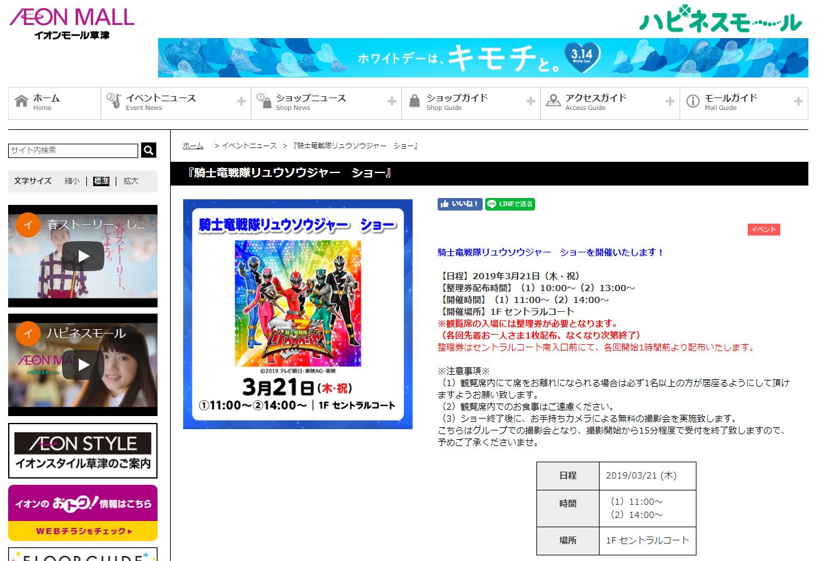Viewport: 819px width, 561px height.
Task: Click the red 観覧席の入場には整理券が必要 notice
Action: pyautogui.click(x=528, y=324)
